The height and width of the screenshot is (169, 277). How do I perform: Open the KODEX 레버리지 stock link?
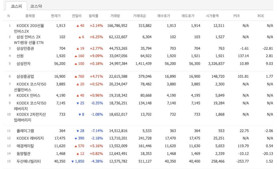pyautogui.click(x=30, y=138)
